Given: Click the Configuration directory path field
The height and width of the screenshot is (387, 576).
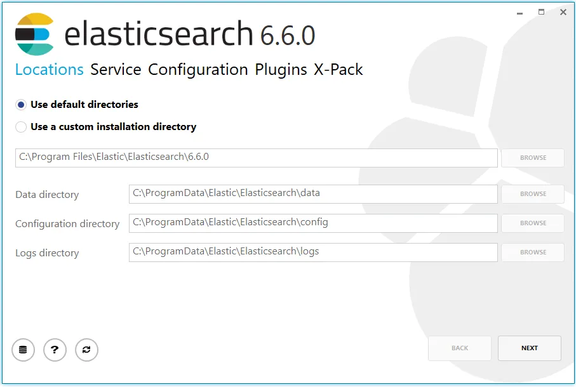Looking at the screenshot, I should [312, 223].
